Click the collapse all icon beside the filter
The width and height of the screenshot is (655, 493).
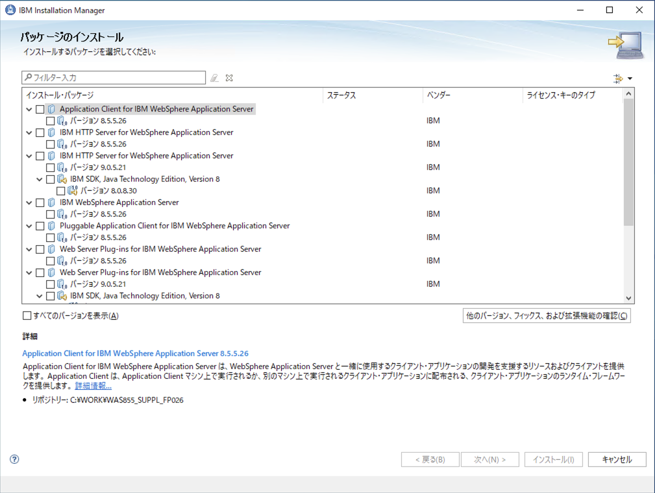pyautogui.click(x=229, y=78)
